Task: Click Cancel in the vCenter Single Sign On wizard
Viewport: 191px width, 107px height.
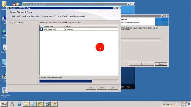Action: click(161, 64)
